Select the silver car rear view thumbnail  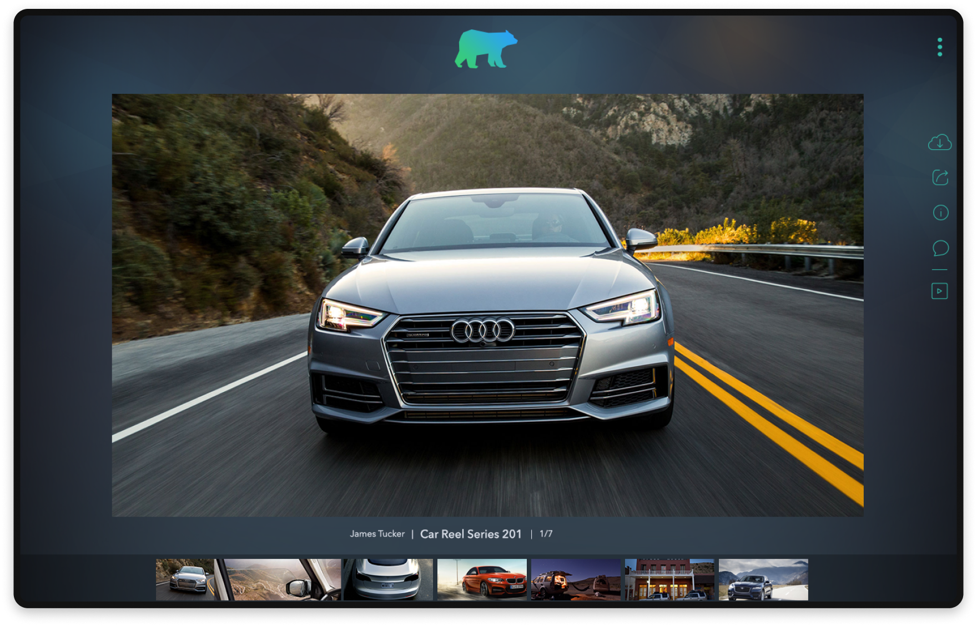point(388,579)
